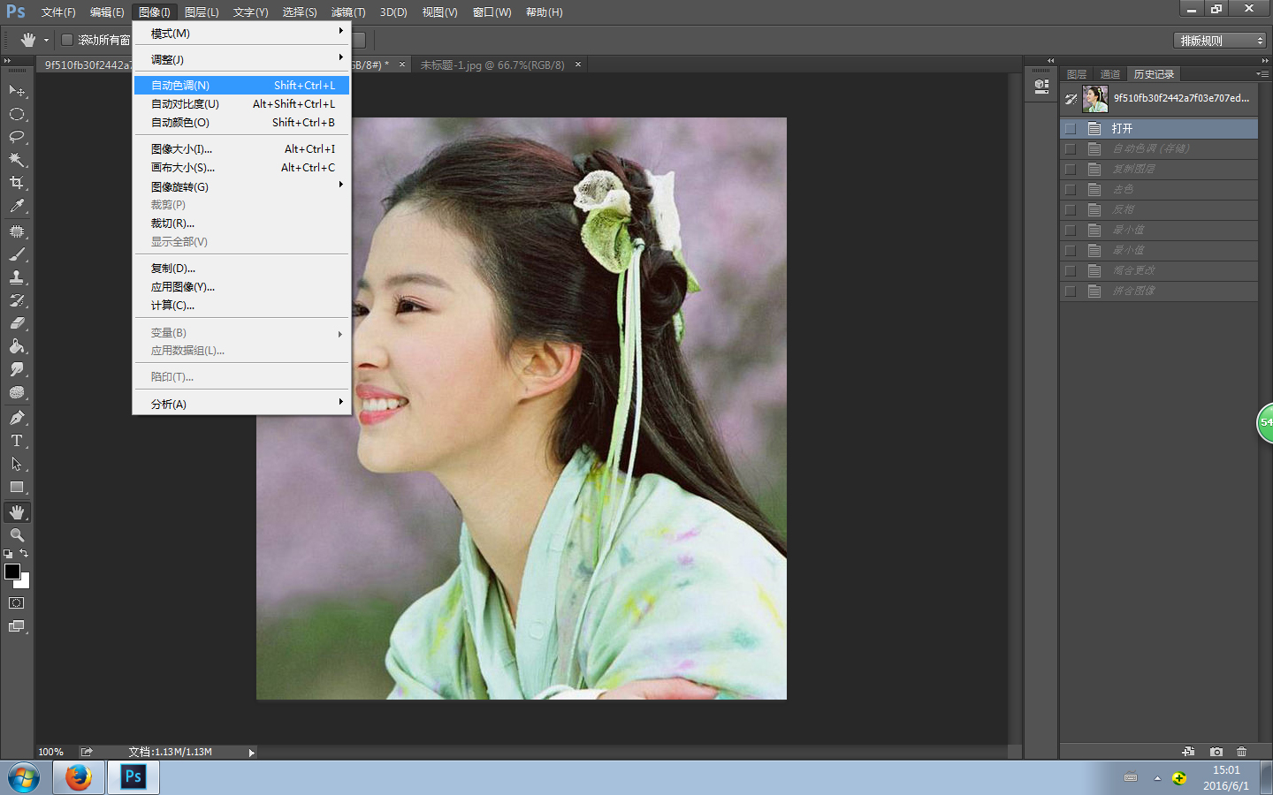1273x795 pixels.
Task: Activate the Zoom magnifier tool
Action: [17, 535]
